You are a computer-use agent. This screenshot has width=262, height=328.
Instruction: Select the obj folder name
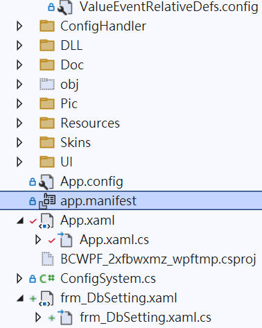[69, 85]
